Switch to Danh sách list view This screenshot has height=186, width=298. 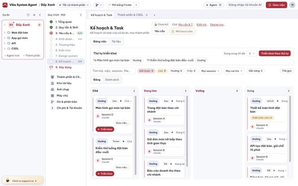112,80
